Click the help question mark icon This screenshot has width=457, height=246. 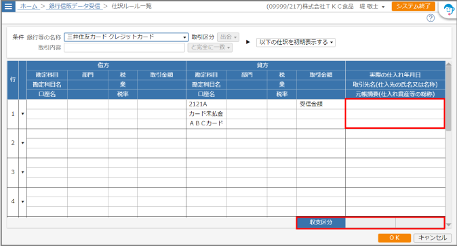(431, 18)
